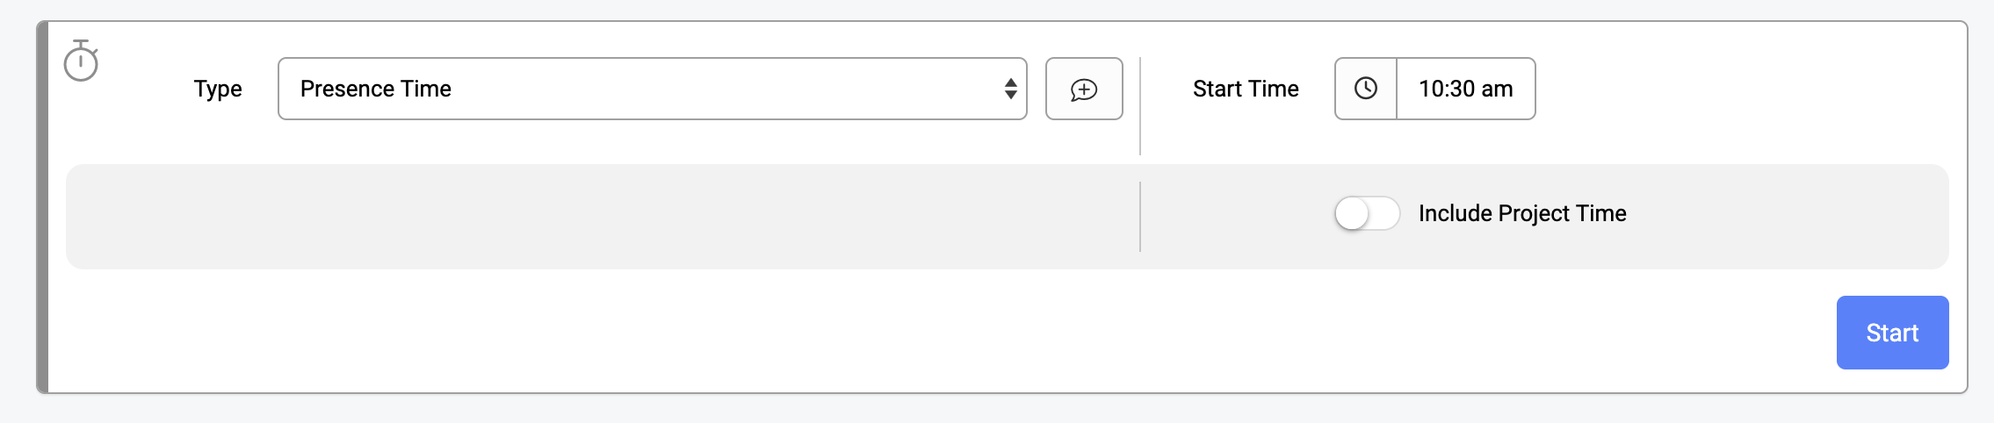Click the down arrow in Type selector
The width and height of the screenshot is (1994, 423).
pyautogui.click(x=1011, y=95)
